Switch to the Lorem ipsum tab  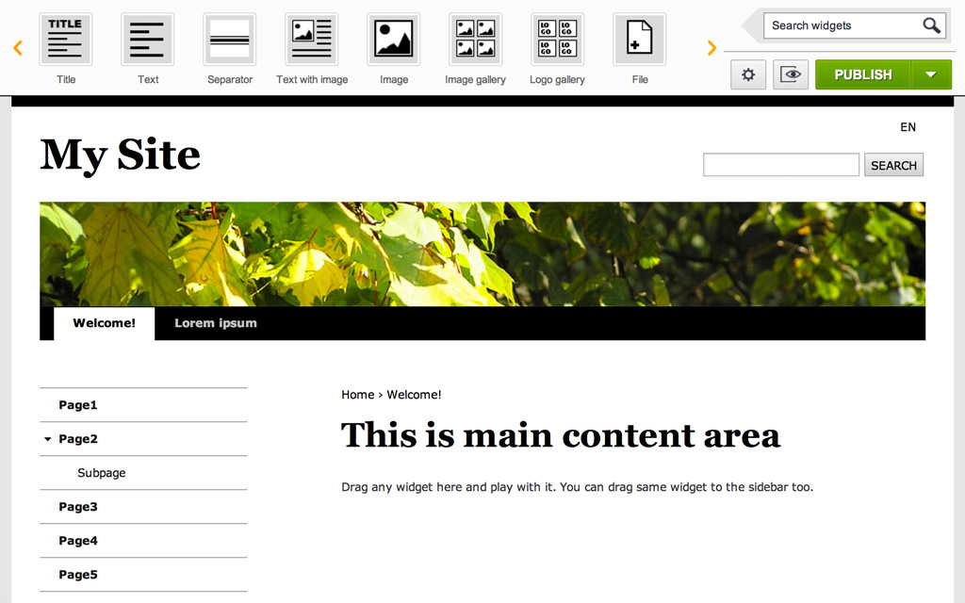(215, 323)
